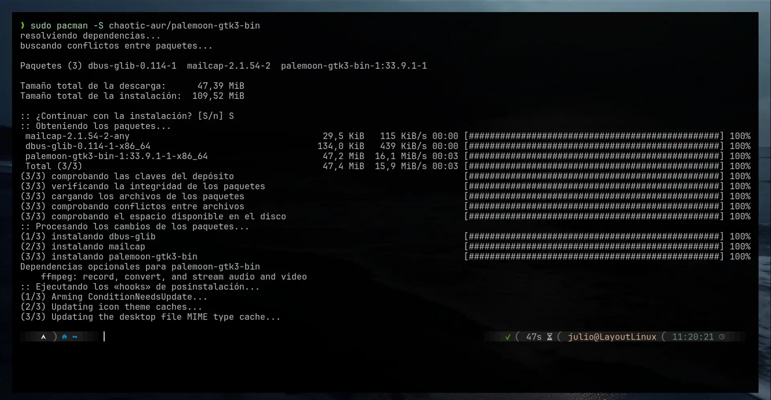
Task: Click the green checkmark status indicator
Action: pyautogui.click(x=508, y=337)
